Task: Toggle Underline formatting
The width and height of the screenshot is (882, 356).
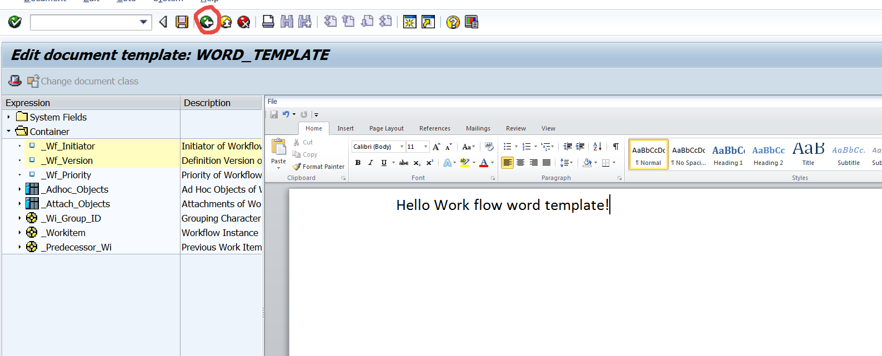Action: [x=384, y=163]
